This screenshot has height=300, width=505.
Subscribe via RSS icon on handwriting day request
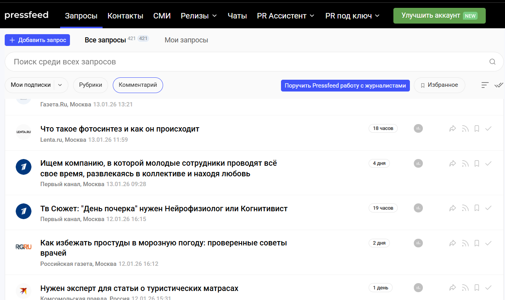click(465, 208)
